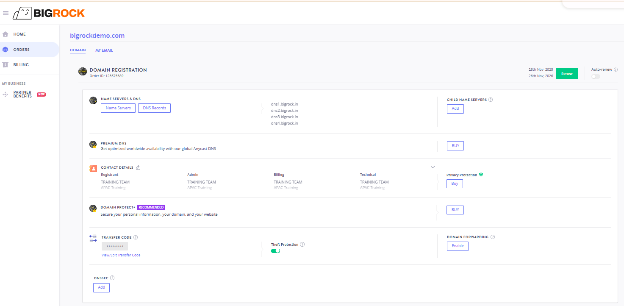The image size is (624, 306).
Task: Click the Privacy Protection green shield icon
Action: click(x=481, y=175)
